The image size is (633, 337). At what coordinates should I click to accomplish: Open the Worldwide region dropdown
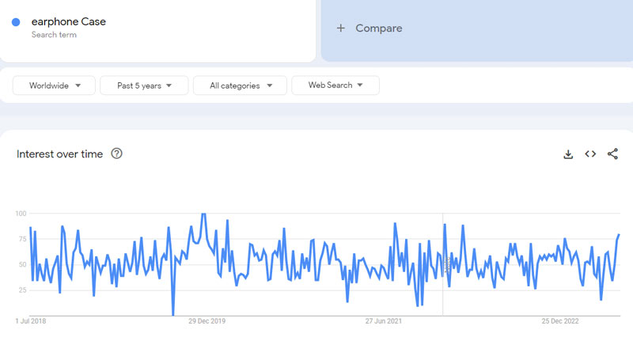pyautogui.click(x=55, y=85)
